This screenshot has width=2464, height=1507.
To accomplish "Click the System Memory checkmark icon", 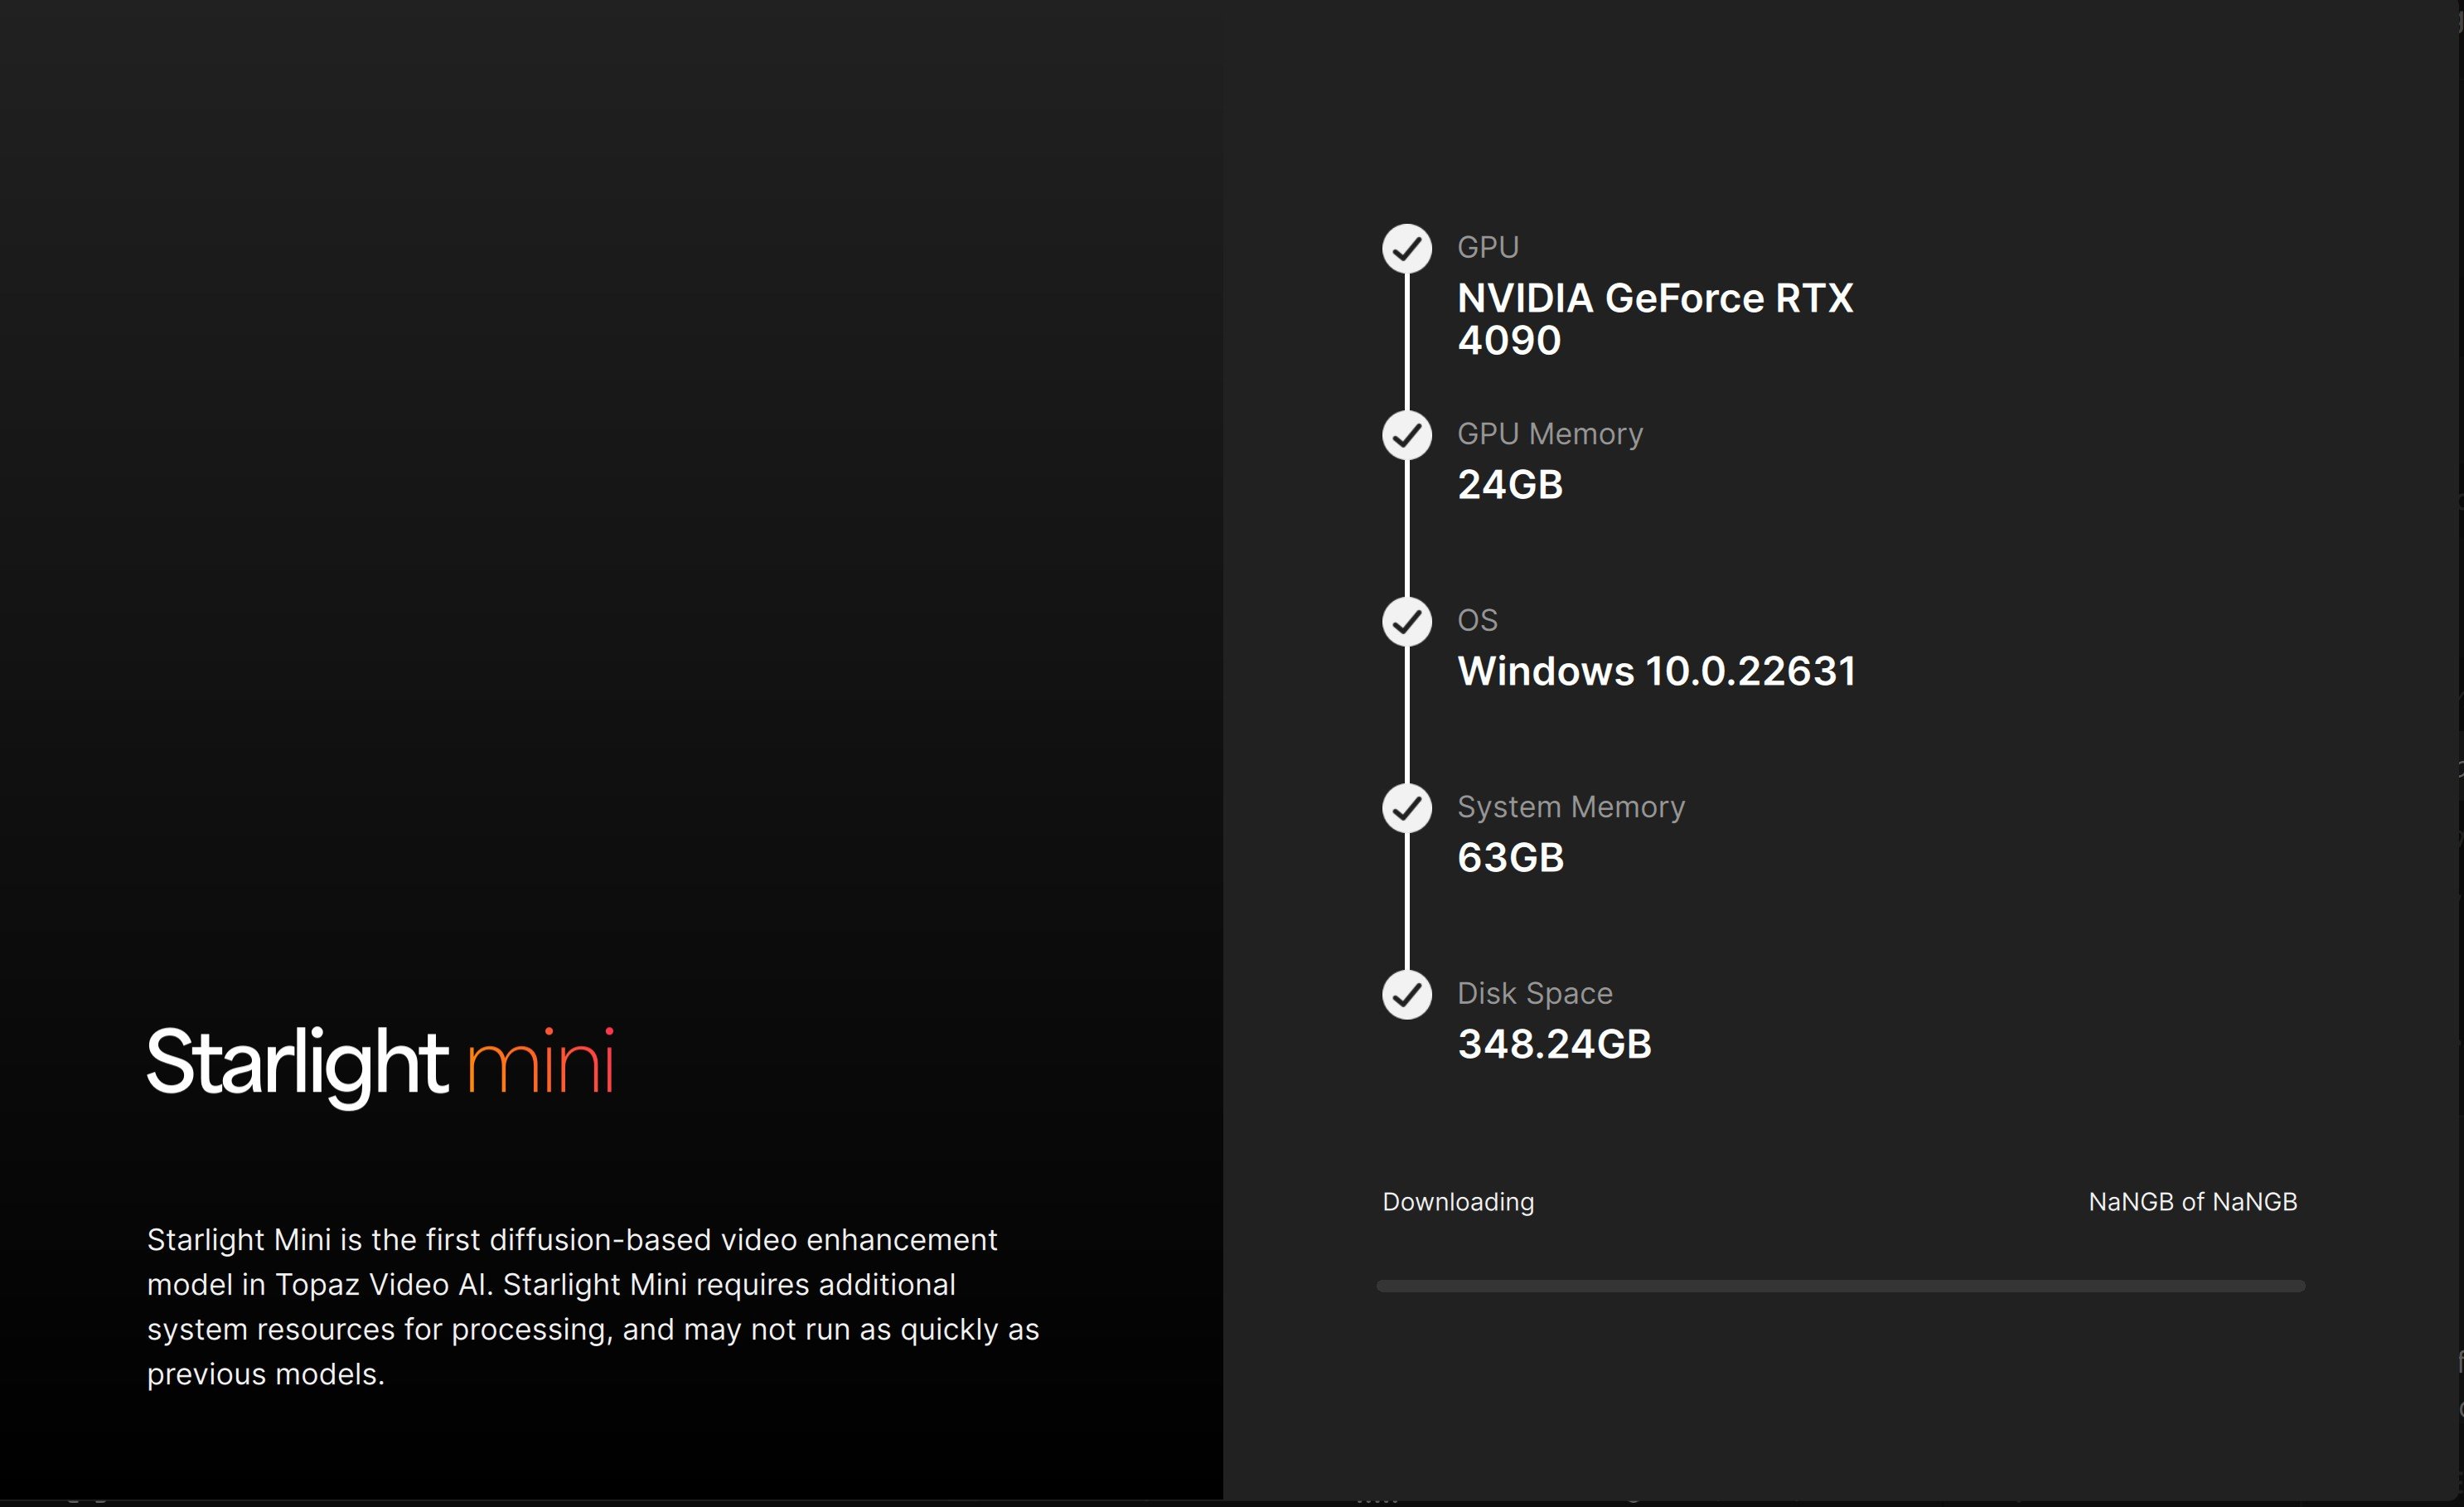I will (1406, 808).
